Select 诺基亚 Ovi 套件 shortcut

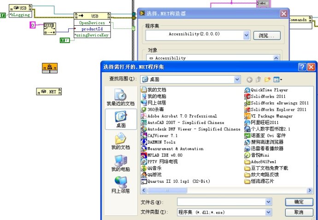(x=265, y=135)
